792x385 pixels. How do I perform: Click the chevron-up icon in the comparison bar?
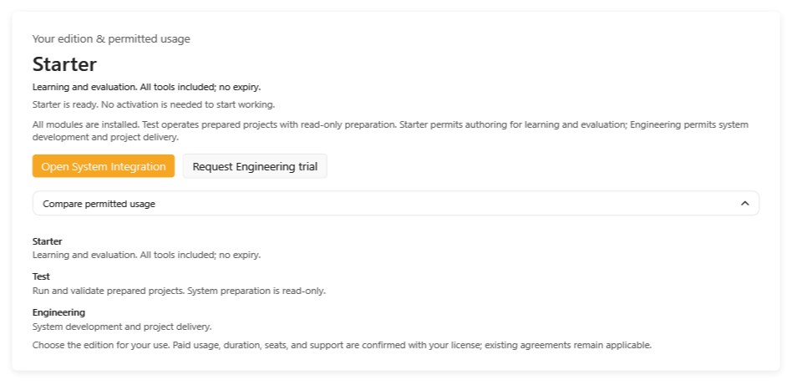744,203
